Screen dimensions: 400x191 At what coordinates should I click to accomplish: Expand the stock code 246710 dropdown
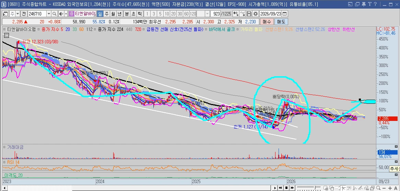coord(48,14)
